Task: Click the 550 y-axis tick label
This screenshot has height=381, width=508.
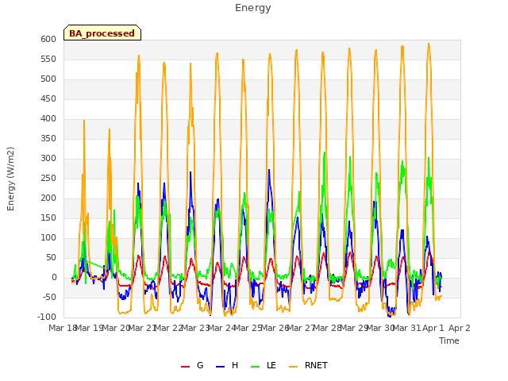Action: tap(48, 60)
